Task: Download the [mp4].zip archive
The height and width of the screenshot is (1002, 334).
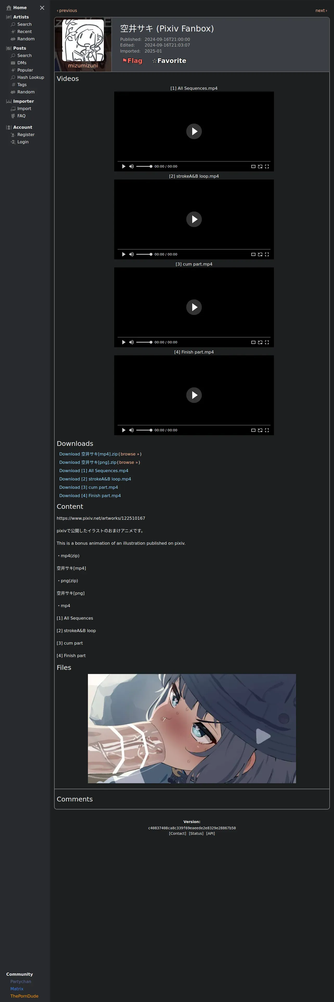Action: (x=88, y=454)
